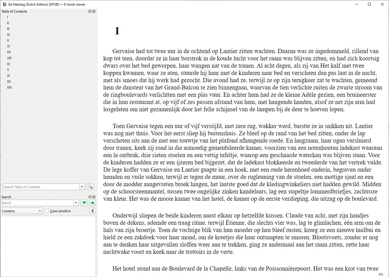
Task: Click the large chapter heading I in the page
Action: click(x=117, y=31)
